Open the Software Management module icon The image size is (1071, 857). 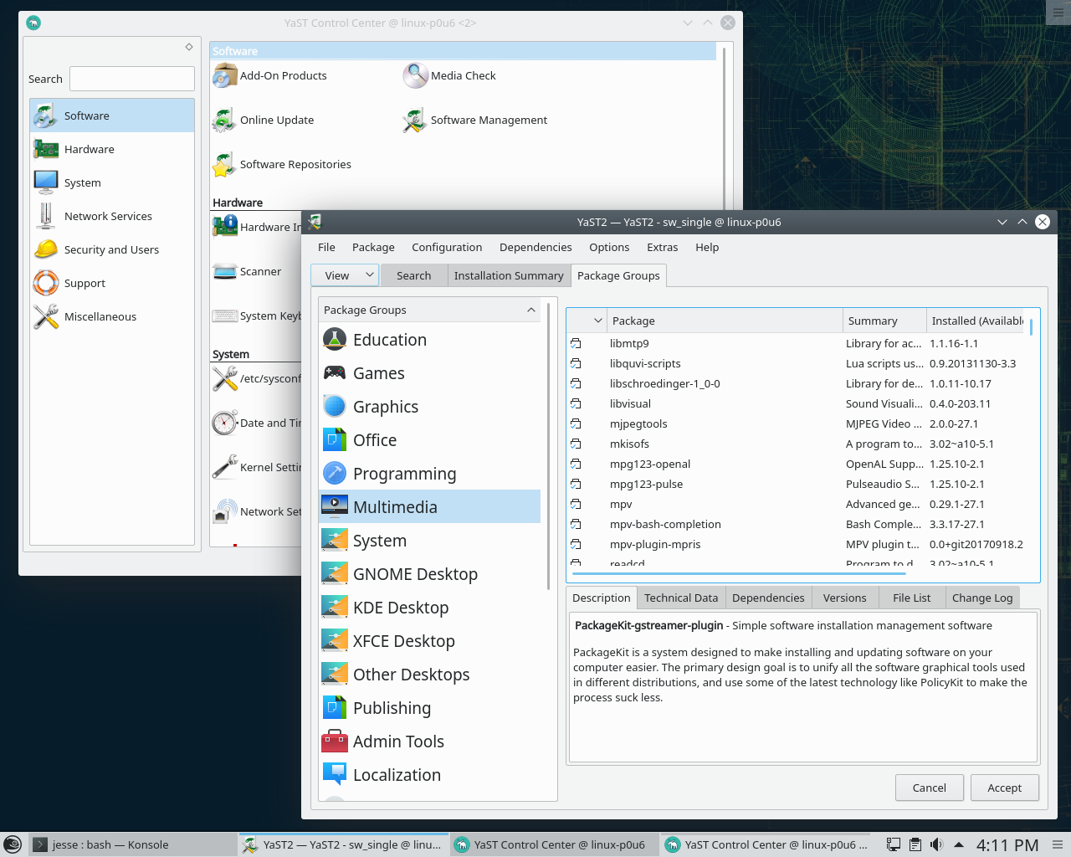(x=415, y=121)
